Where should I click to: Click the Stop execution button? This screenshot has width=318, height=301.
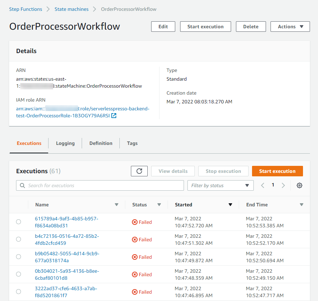(x=223, y=171)
